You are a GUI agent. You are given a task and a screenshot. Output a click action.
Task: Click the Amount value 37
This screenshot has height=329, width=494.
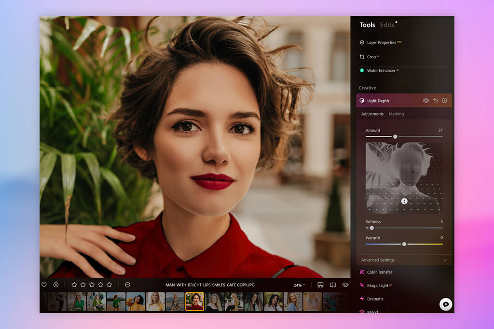pyautogui.click(x=440, y=130)
